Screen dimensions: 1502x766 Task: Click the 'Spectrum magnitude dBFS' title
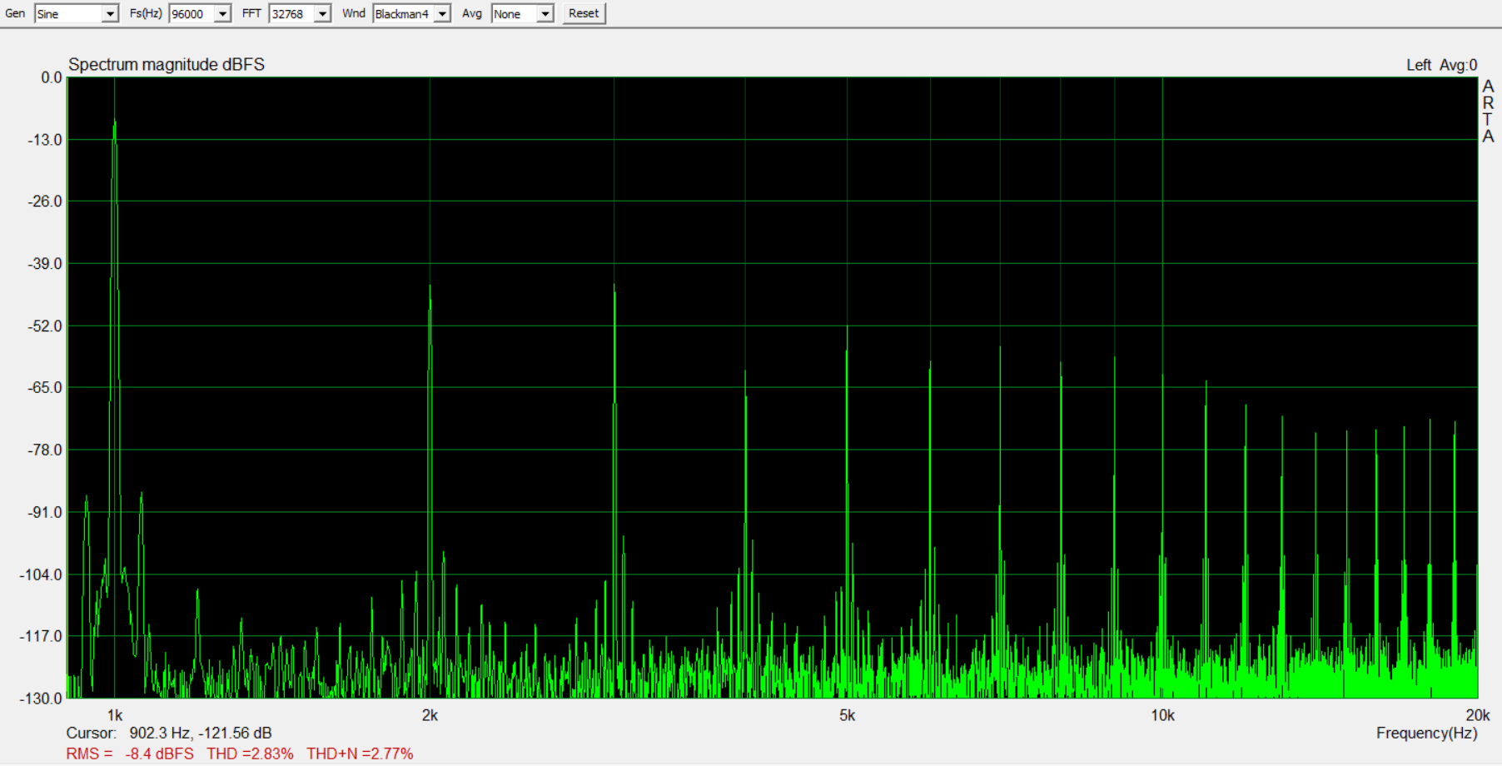tap(167, 65)
